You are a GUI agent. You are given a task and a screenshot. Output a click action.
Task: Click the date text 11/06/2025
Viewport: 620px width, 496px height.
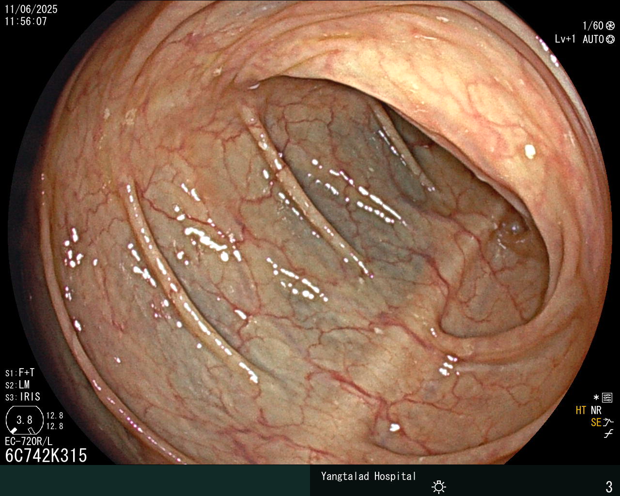31,9
